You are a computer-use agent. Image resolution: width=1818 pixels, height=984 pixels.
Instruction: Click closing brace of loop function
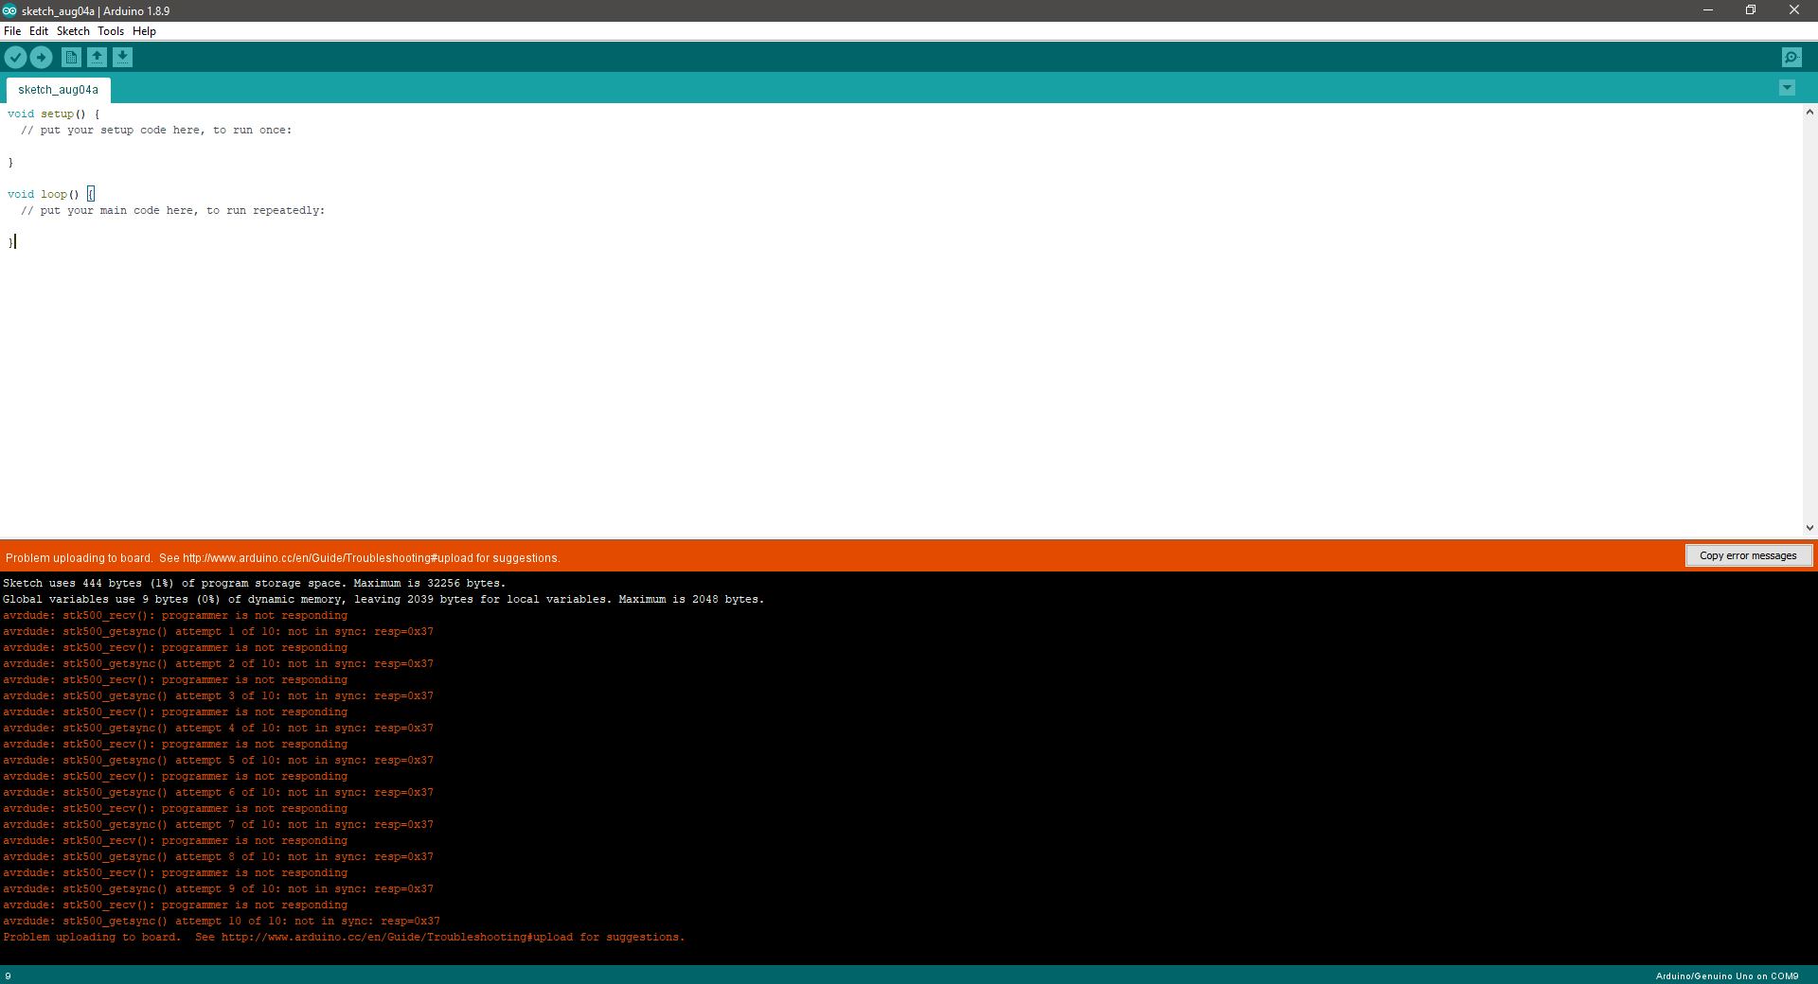click(x=10, y=242)
